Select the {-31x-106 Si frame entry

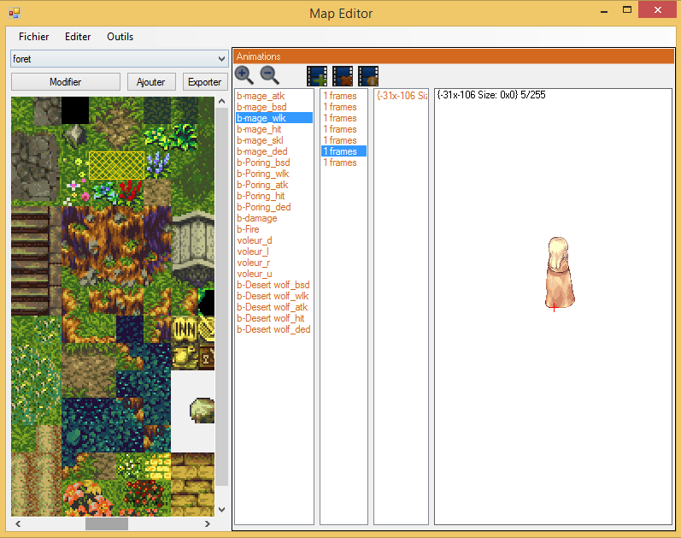402,96
